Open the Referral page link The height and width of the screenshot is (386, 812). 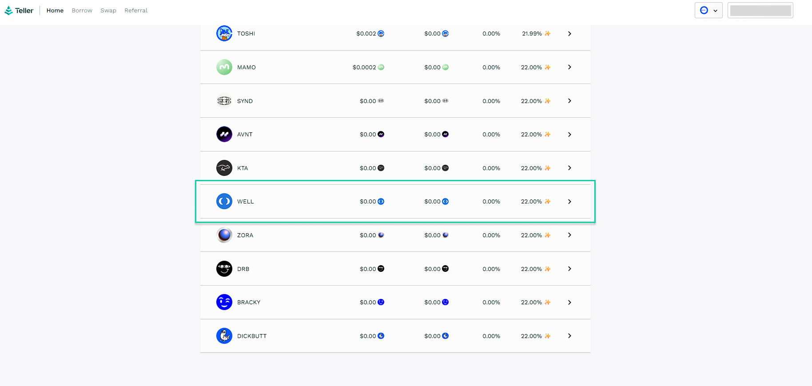pos(136,11)
